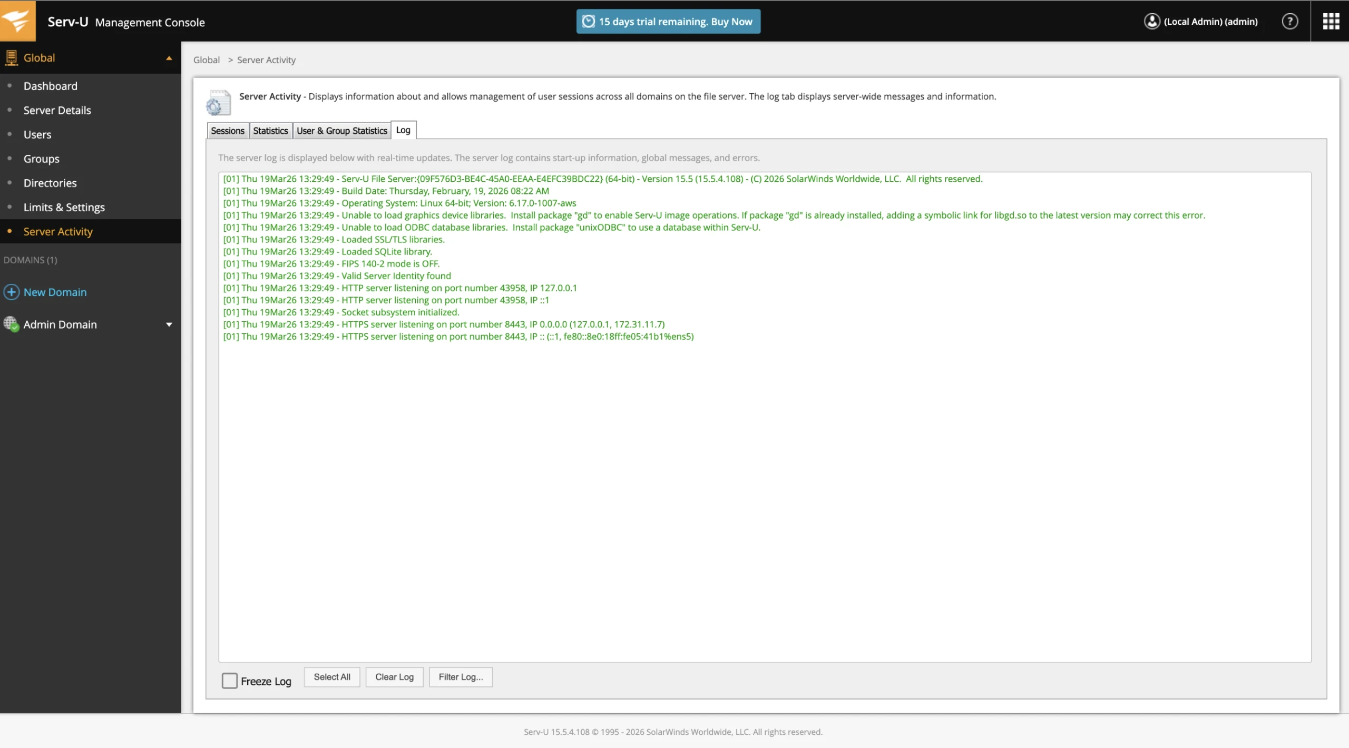Toggle the Freeze Log checkbox
Image resolution: width=1349 pixels, height=748 pixels.
(230, 681)
